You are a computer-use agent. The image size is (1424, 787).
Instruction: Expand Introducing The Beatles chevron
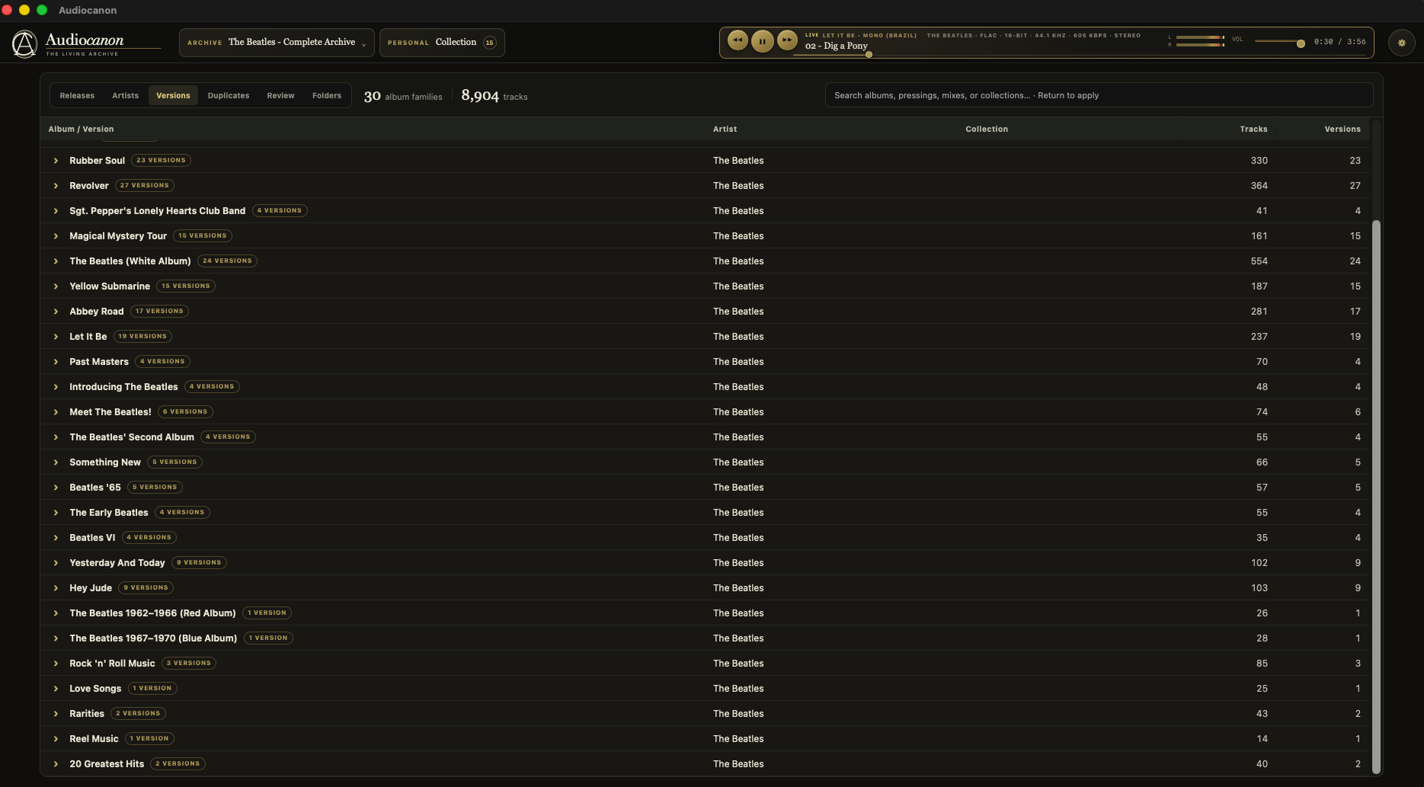56,387
